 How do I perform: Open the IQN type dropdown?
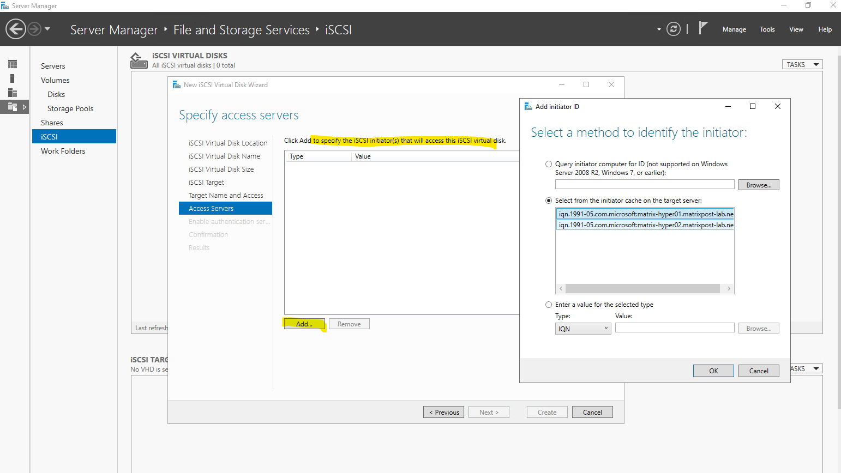click(582, 329)
